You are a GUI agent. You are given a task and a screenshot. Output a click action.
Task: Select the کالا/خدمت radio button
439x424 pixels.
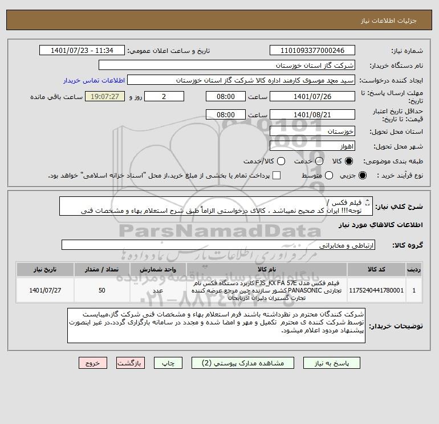tap(281, 161)
